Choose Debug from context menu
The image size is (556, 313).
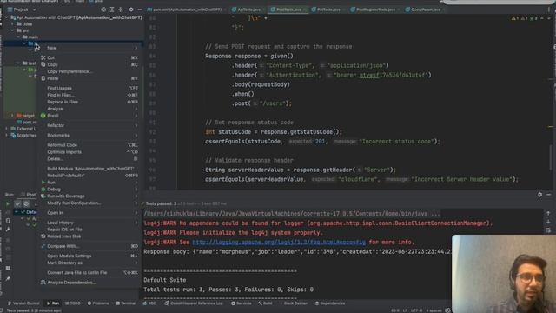pos(89,190)
